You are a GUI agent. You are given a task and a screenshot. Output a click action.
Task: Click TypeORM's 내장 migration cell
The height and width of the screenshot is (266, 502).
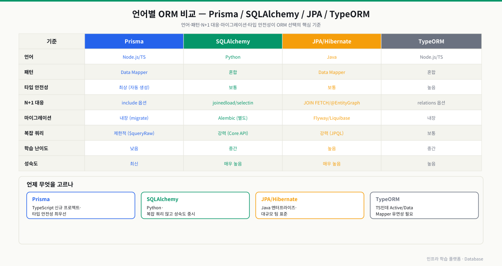click(x=431, y=118)
